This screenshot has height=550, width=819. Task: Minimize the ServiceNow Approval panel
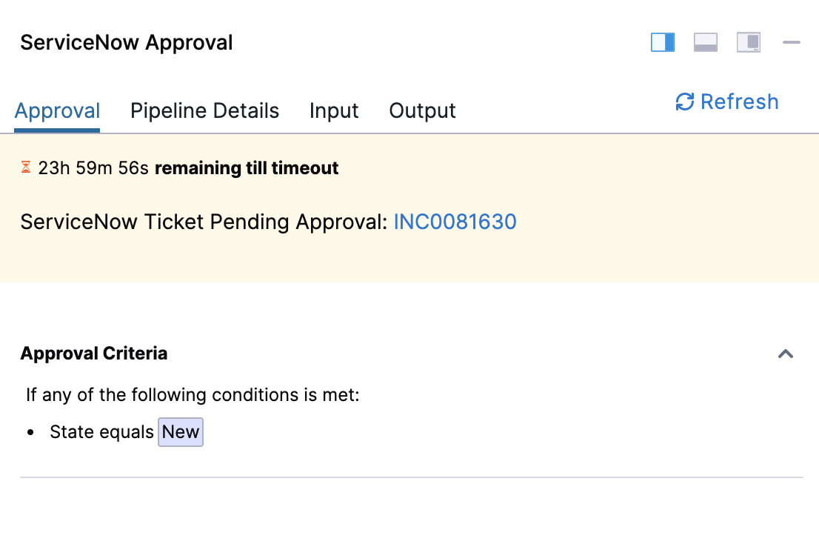792,43
